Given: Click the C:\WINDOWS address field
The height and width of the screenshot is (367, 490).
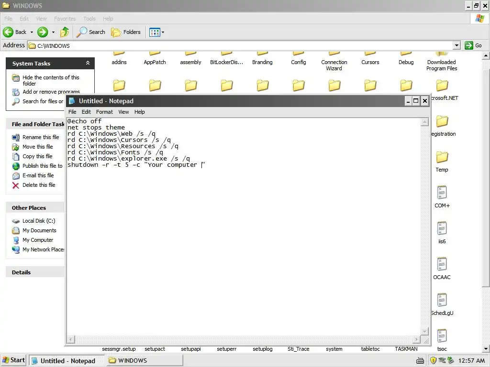Looking at the screenshot, I should (240, 45).
